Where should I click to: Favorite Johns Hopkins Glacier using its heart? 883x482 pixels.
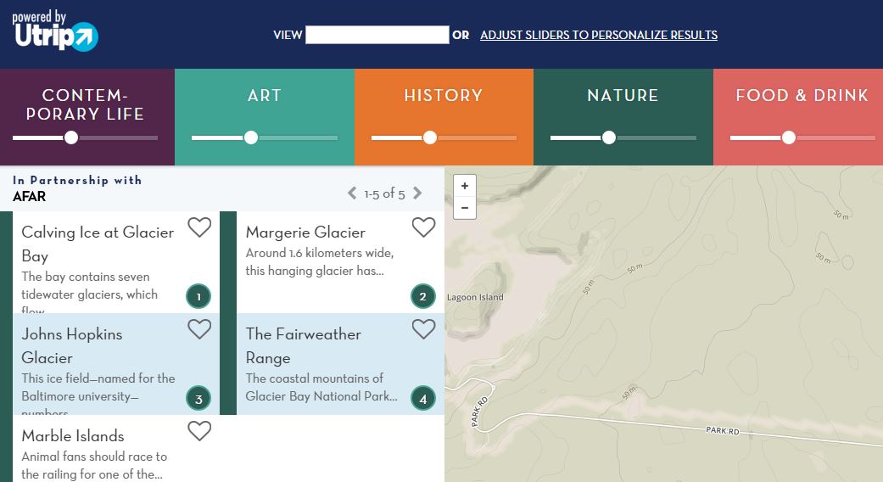pyautogui.click(x=199, y=329)
